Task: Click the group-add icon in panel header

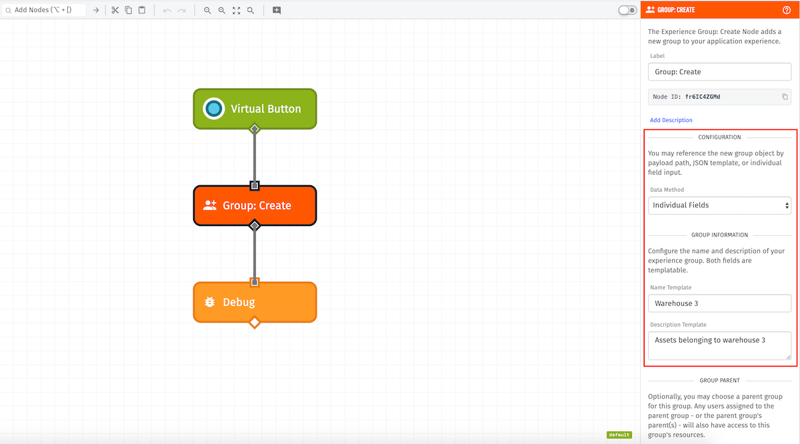Action: 650,10
